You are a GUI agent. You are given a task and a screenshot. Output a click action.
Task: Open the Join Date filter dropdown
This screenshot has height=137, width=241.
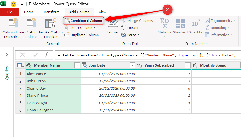(132, 65)
